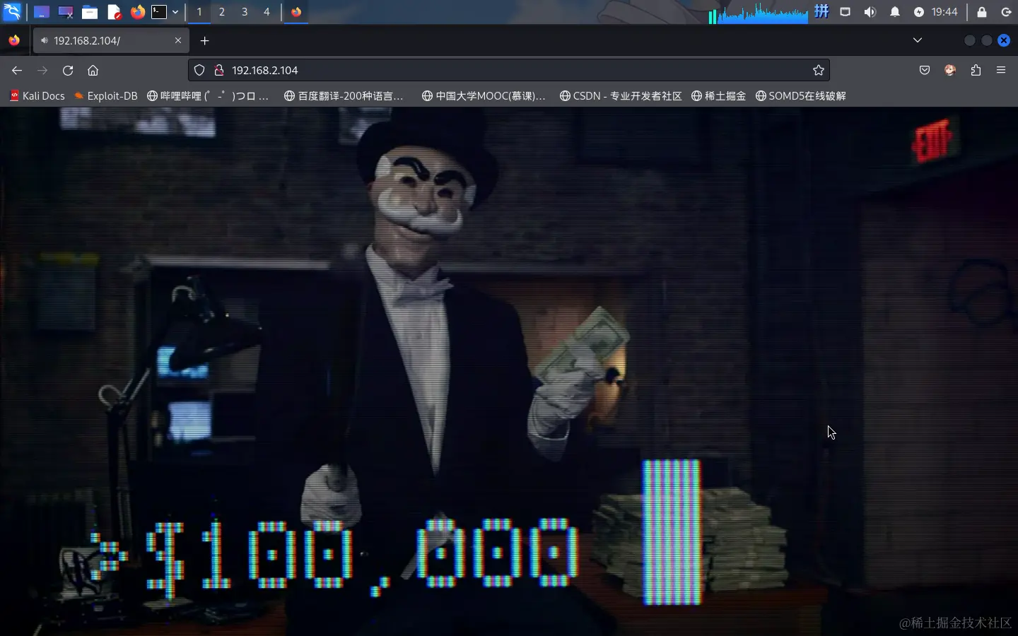Reload the current page

click(68, 70)
